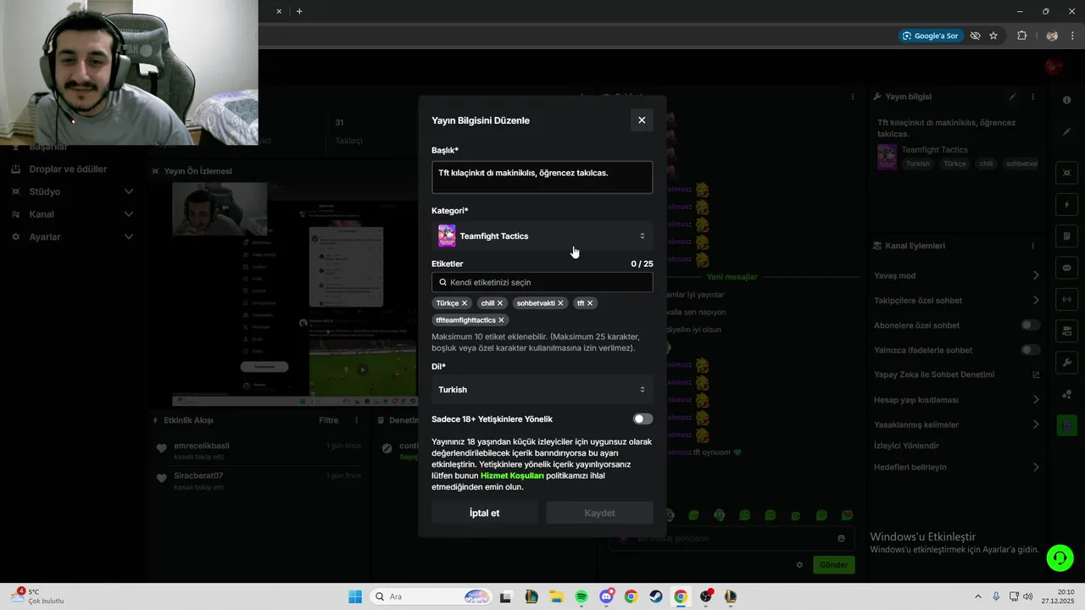
Task: Close the Yayın Bilgisini Düzenle dialog
Action: pos(642,120)
